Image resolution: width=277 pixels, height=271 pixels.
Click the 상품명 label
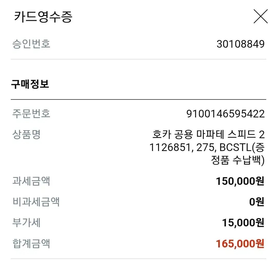26,134
